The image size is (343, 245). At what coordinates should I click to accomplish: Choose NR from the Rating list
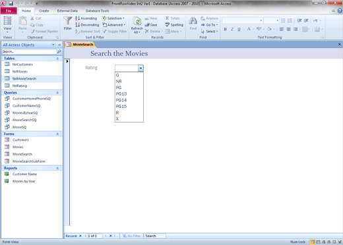pyautogui.click(x=129, y=82)
